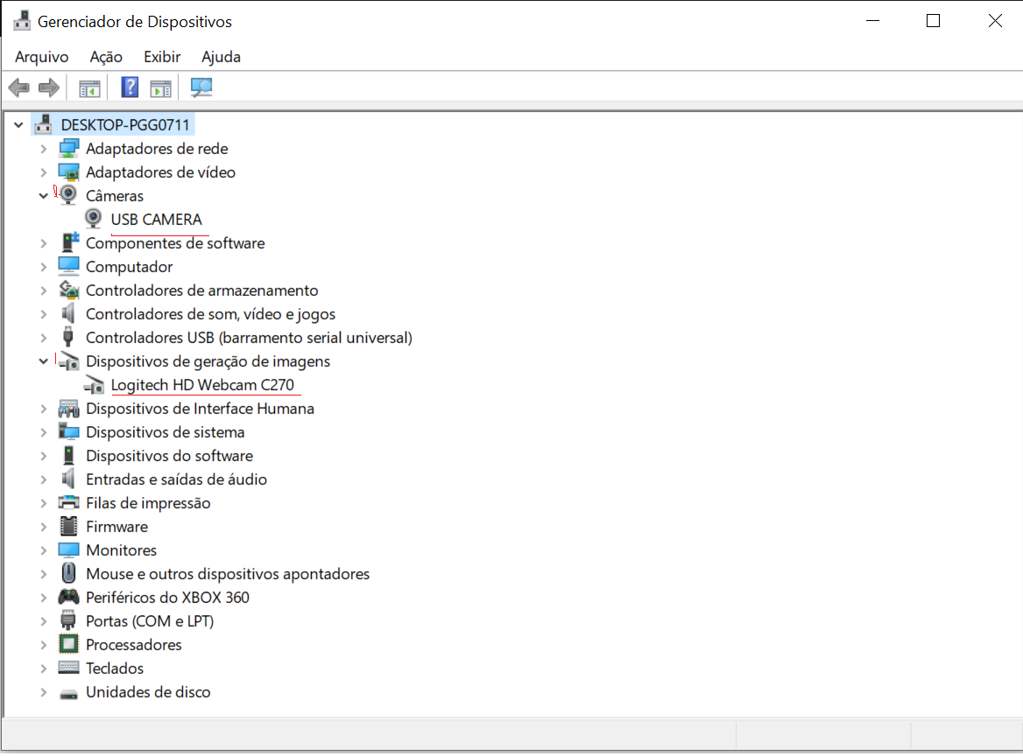The image size is (1023, 756).
Task: Collapse Dispositivos de geração de imagens node
Action: 44,361
